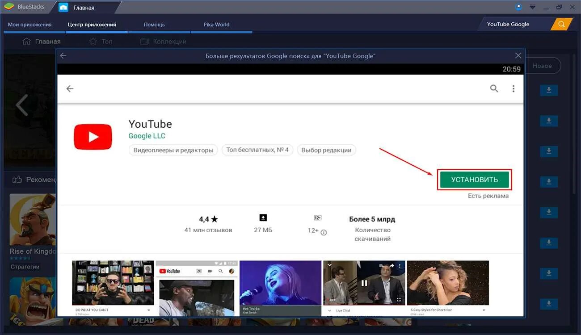This screenshot has height=335, width=581.
Task: Click the 12+ age rating badge
Action: coord(317,218)
